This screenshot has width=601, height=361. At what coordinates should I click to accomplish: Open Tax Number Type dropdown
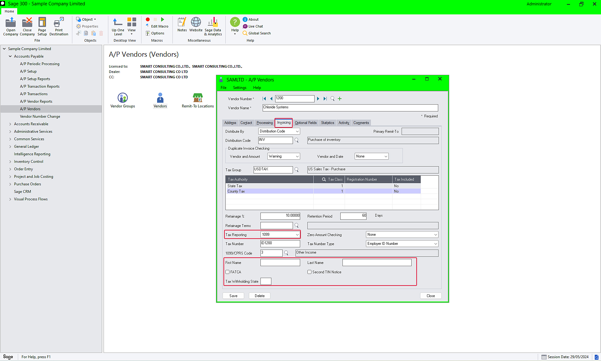coord(402,244)
